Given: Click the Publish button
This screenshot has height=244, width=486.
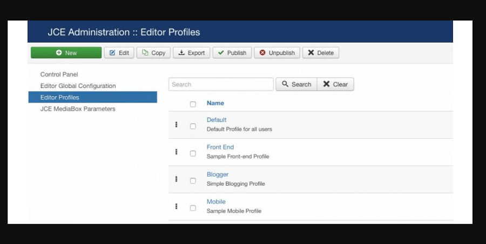Looking at the screenshot, I should (x=232, y=53).
